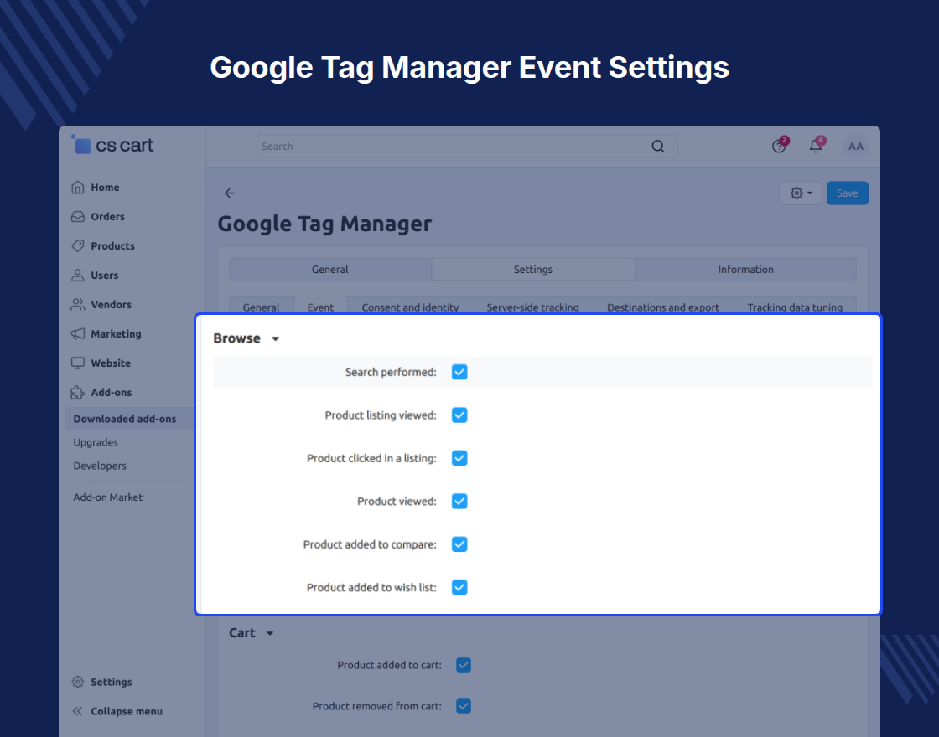The image size is (939, 737).
Task: Click the Marketing menu label in the sidebar
Action: (117, 334)
